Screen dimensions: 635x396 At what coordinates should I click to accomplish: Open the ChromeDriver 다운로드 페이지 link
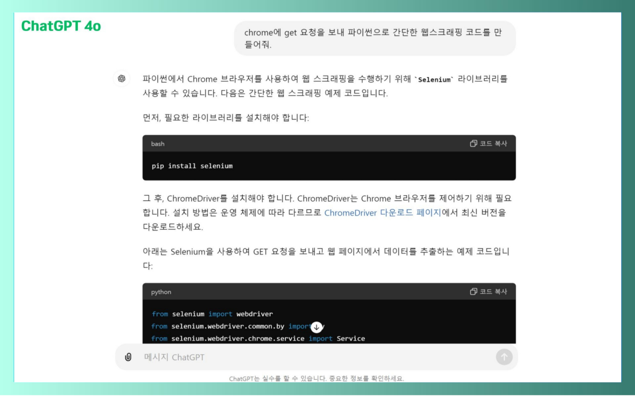(383, 213)
